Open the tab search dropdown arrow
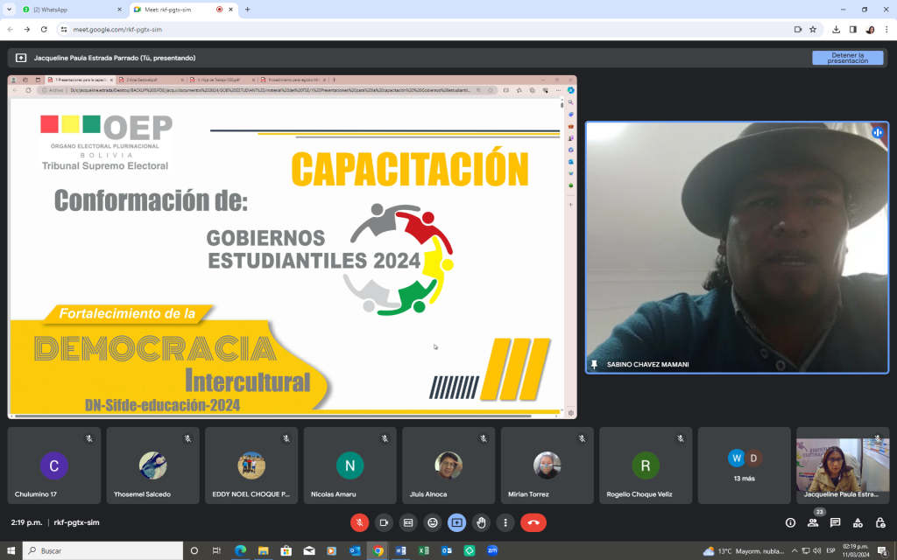The width and height of the screenshot is (897, 560). coord(9,10)
